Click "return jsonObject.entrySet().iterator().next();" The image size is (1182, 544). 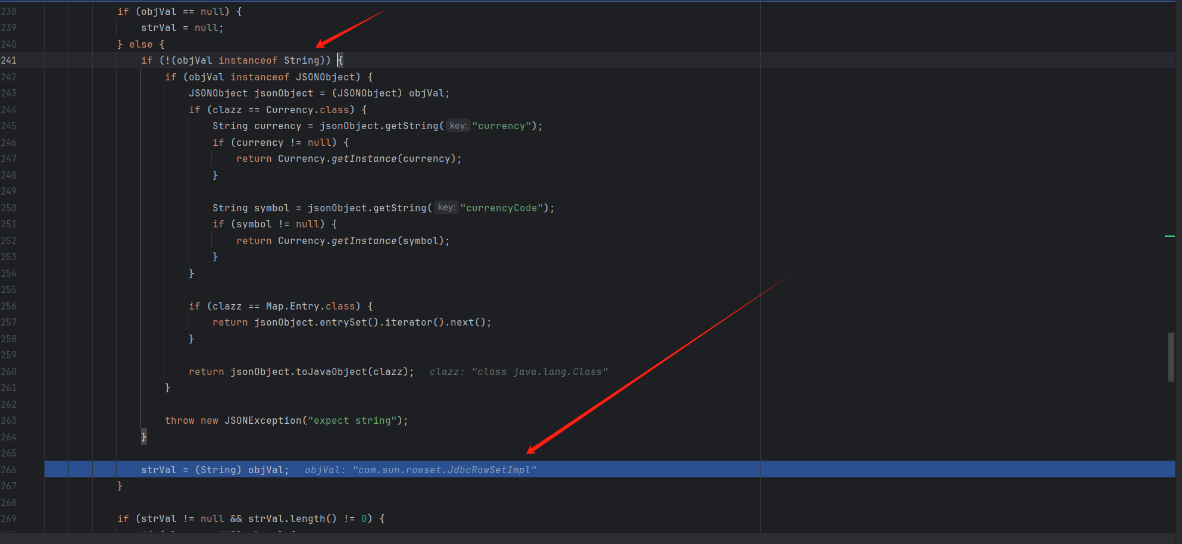click(x=352, y=322)
